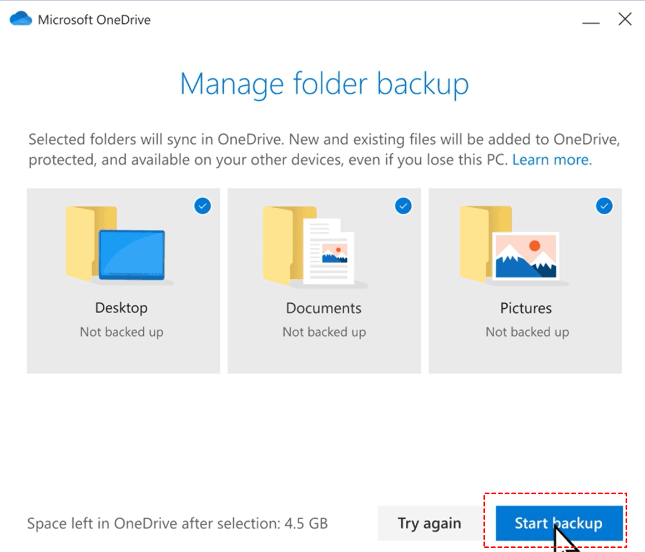Image resolution: width=645 pixels, height=552 pixels.
Task: Open the Learn more link
Action: pos(552,160)
